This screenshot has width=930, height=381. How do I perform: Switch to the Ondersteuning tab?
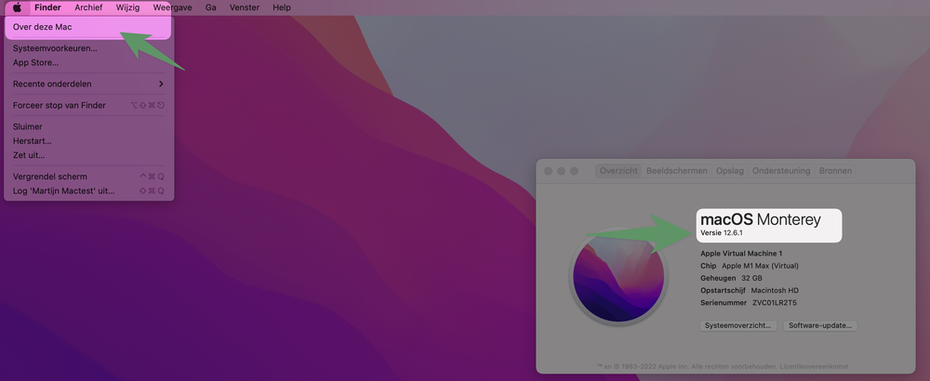pyautogui.click(x=781, y=171)
